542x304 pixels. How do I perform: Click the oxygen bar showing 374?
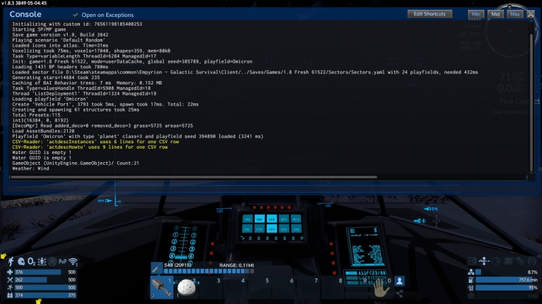(x=45, y=295)
